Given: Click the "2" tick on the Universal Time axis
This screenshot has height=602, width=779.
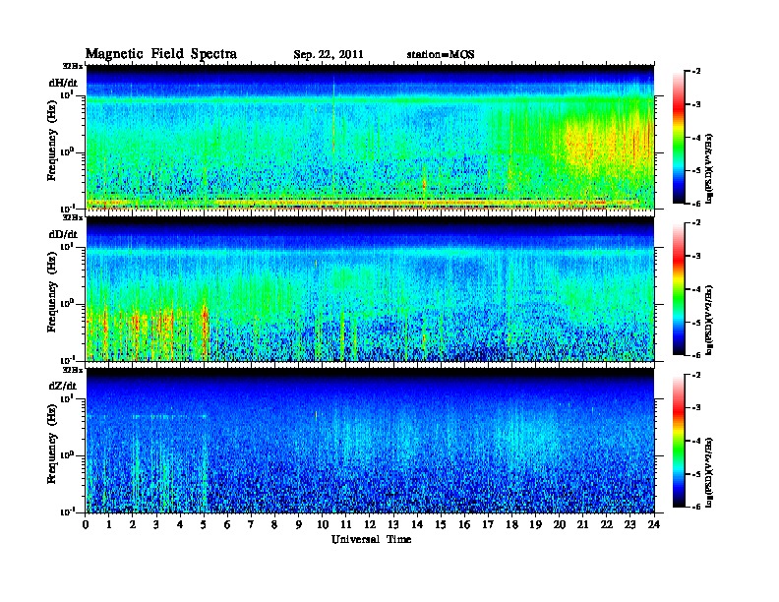Looking at the screenshot, I should [x=133, y=524].
